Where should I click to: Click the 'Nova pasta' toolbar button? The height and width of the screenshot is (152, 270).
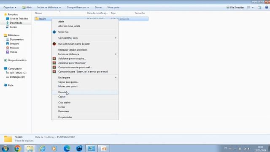(113, 8)
